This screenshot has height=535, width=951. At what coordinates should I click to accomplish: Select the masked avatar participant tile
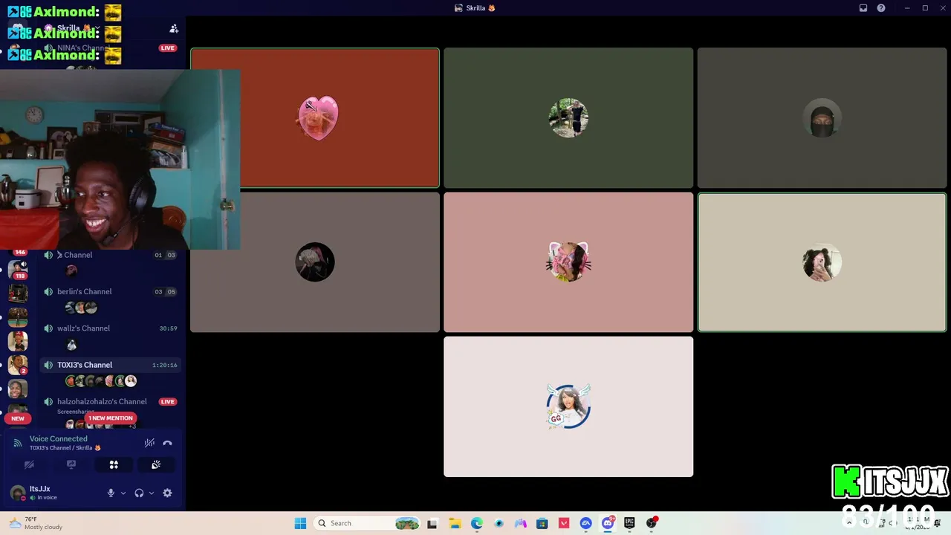coord(822,117)
